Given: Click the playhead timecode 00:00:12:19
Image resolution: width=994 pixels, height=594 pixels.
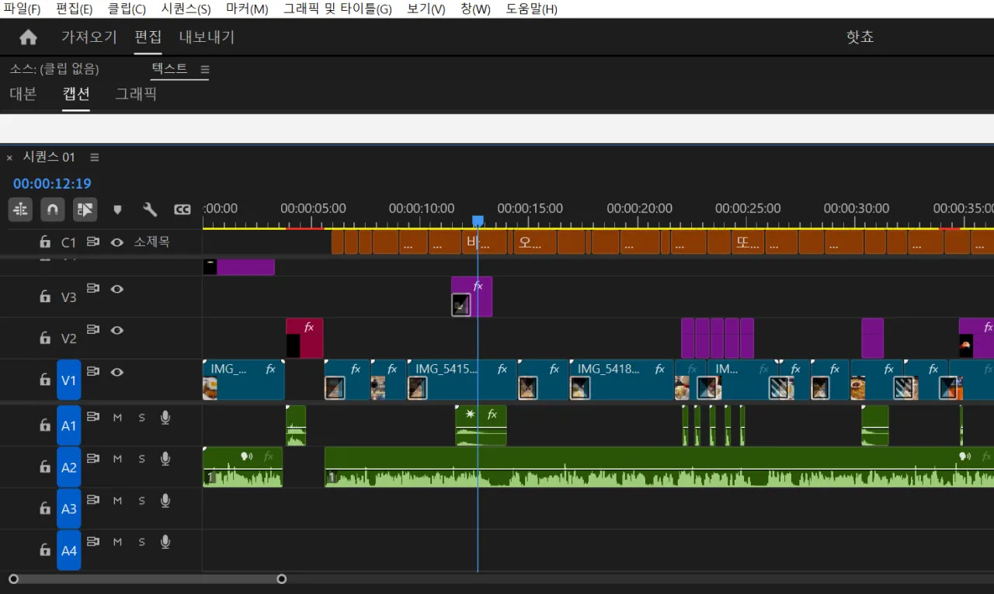Looking at the screenshot, I should click(52, 184).
